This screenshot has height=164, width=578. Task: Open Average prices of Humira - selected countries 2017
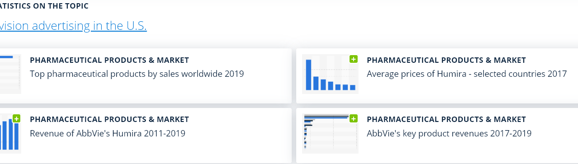(x=466, y=74)
